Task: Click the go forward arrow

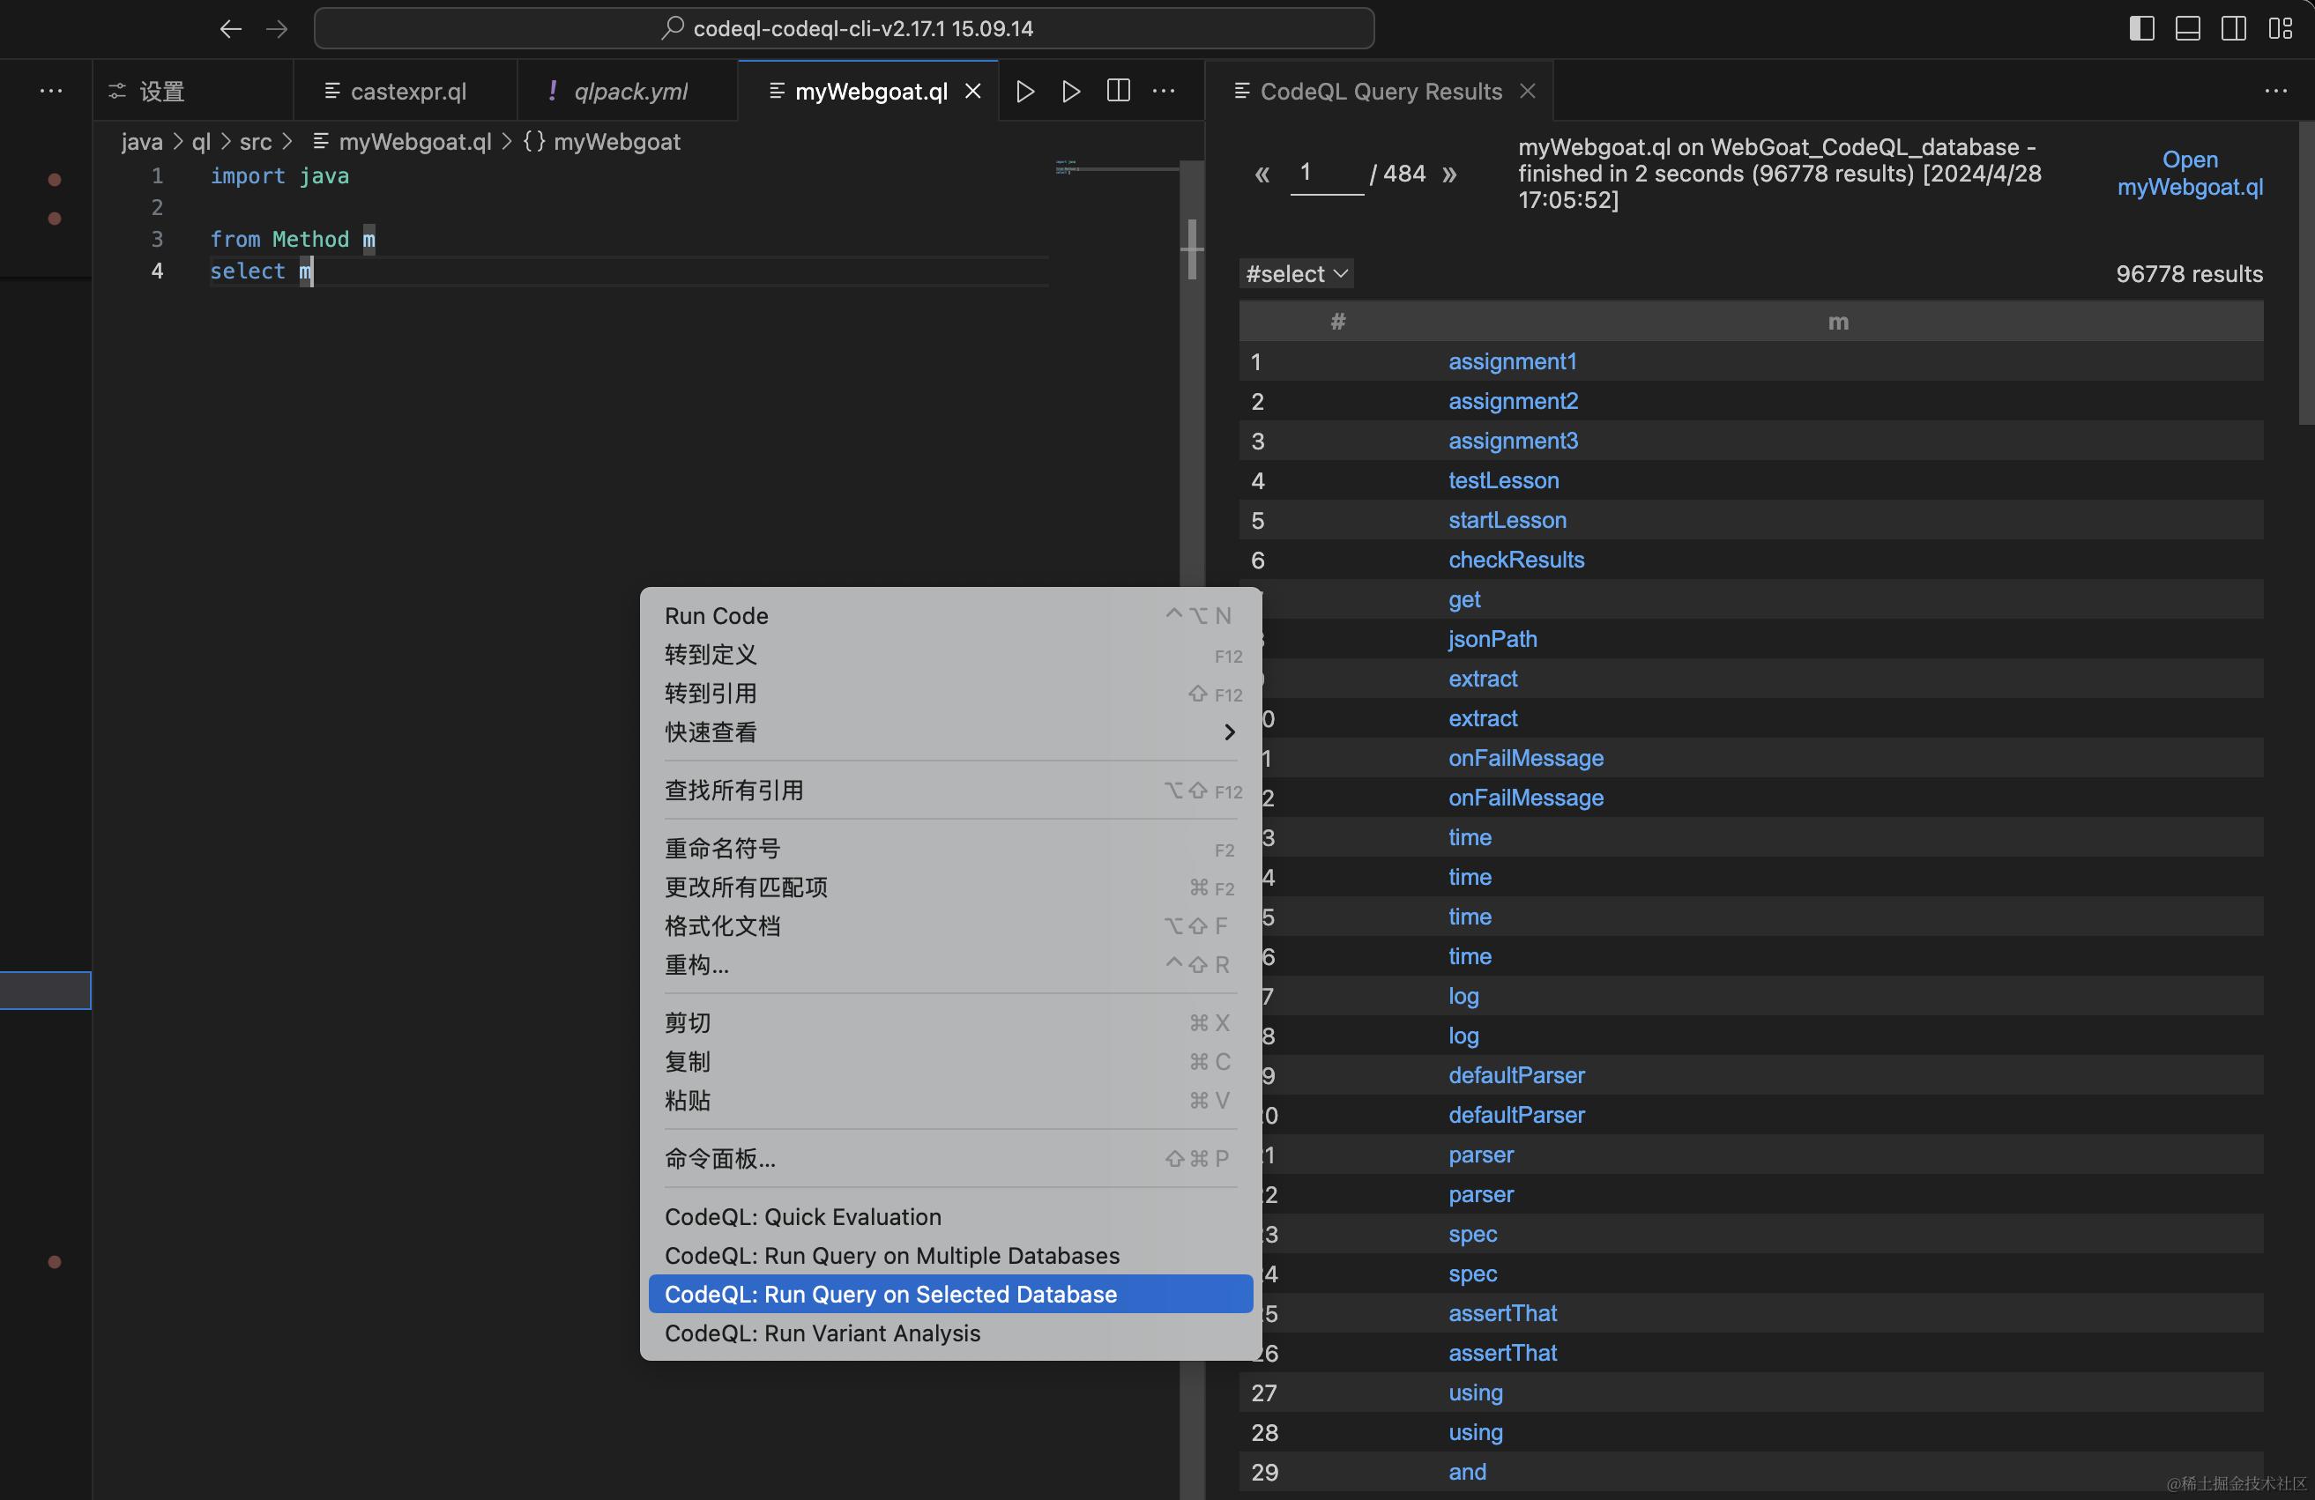Action: click(277, 29)
